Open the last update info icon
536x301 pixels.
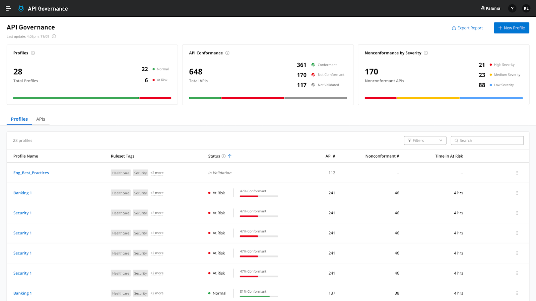tap(54, 36)
